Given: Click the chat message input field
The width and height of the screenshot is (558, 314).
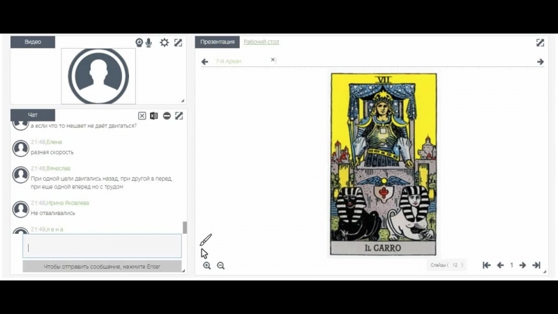Looking at the screenshot, I should [102, 246].
